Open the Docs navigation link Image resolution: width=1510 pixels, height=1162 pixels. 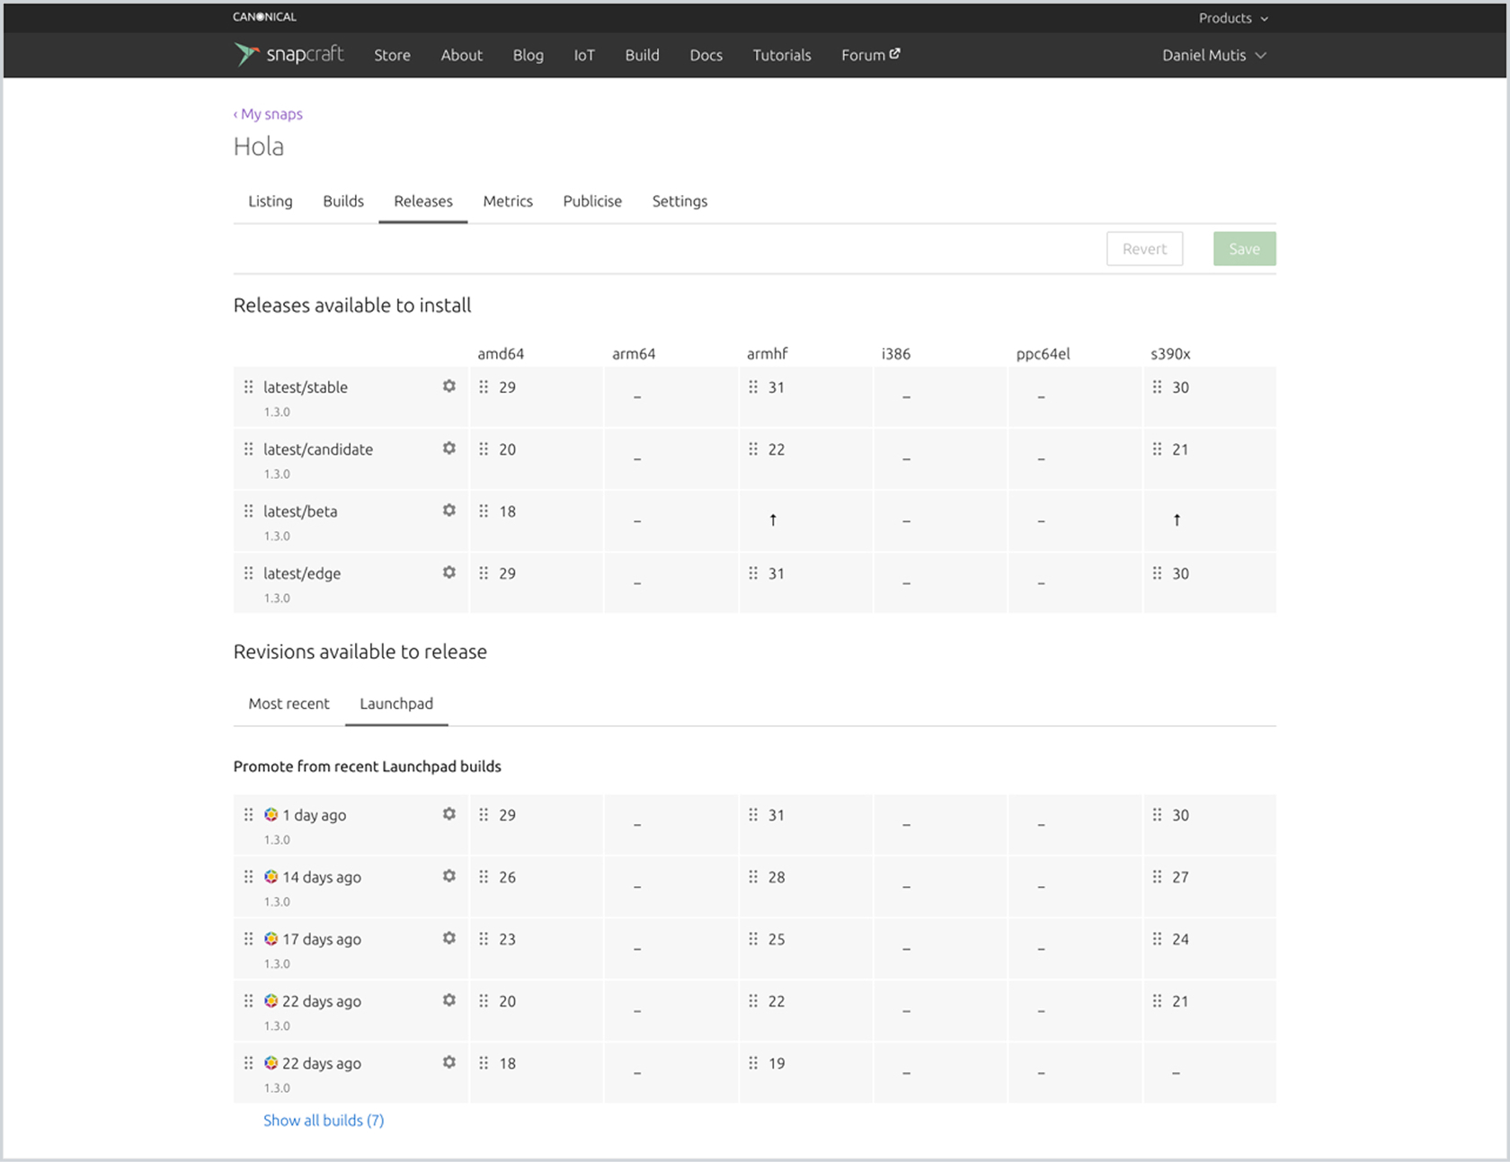(x=706, y=55)
